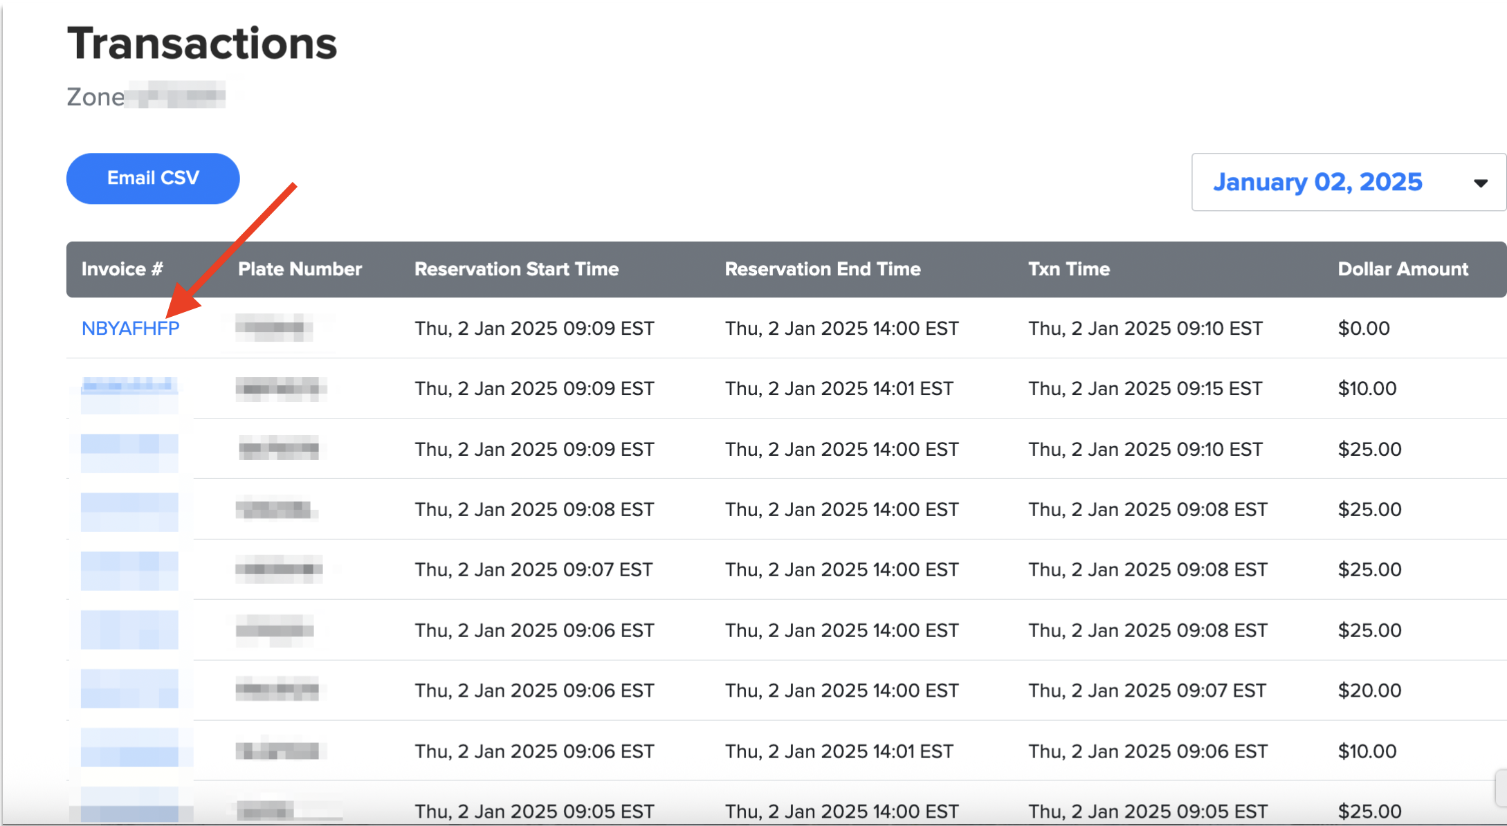Select the Txn Time value of 09:15 EST
The width and height of the screenshot is (1507, 826).
pyautogui.click(x=1144, y=388)
